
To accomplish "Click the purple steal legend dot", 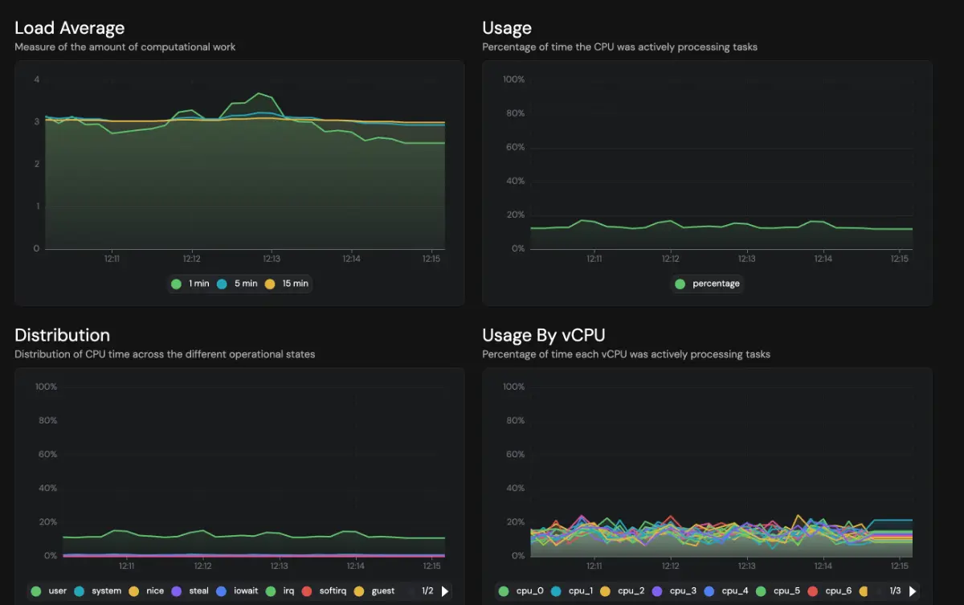I will pos(177,591).
